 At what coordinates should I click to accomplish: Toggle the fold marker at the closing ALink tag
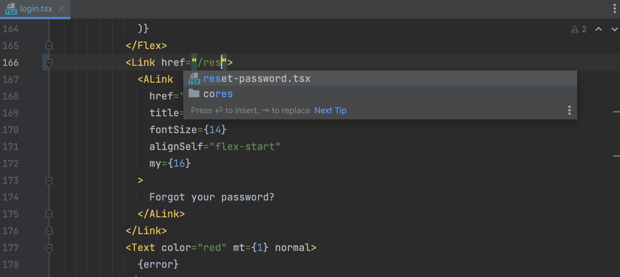[49, 214]
